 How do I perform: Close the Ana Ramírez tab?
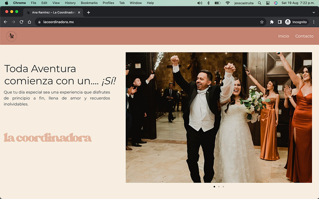pos(79,12)
